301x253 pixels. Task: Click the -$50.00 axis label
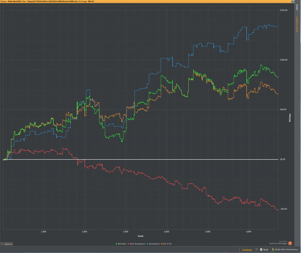(x=283, y=209)
